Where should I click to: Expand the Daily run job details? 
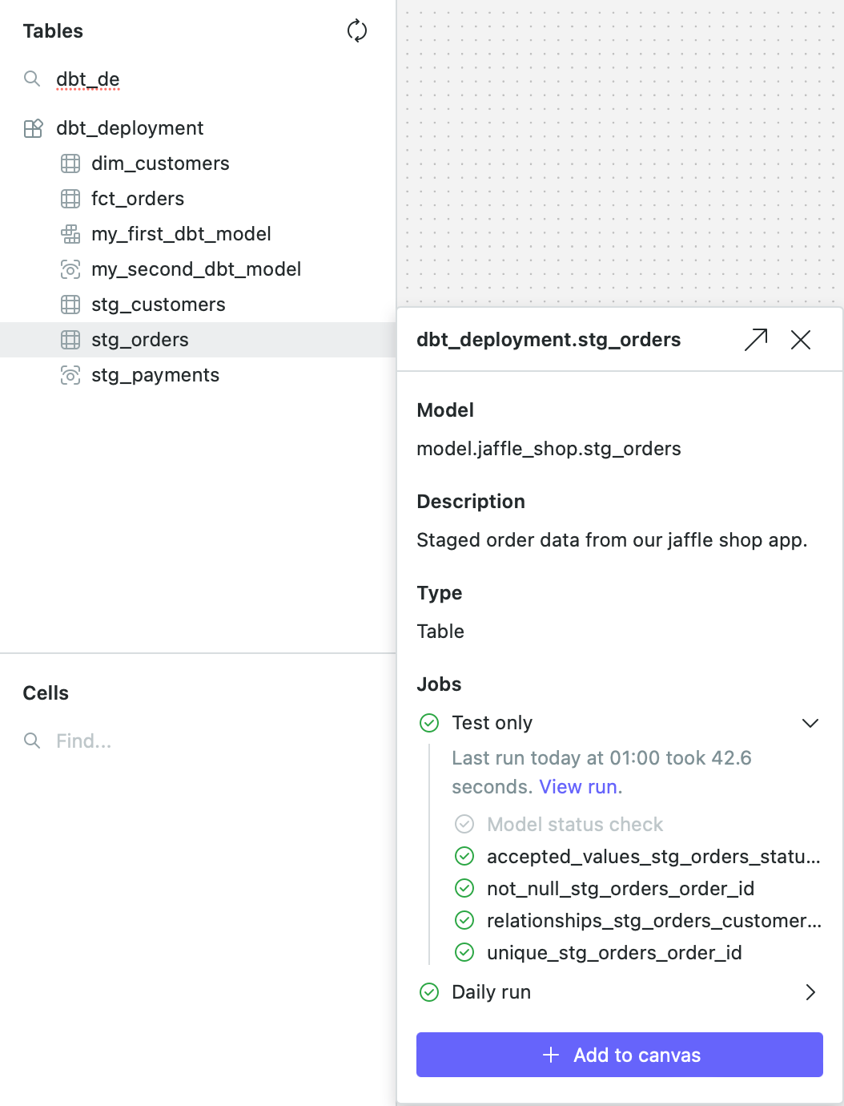tap(810, 992)
